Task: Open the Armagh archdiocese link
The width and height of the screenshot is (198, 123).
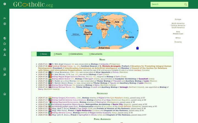Action: coord(124,87)
